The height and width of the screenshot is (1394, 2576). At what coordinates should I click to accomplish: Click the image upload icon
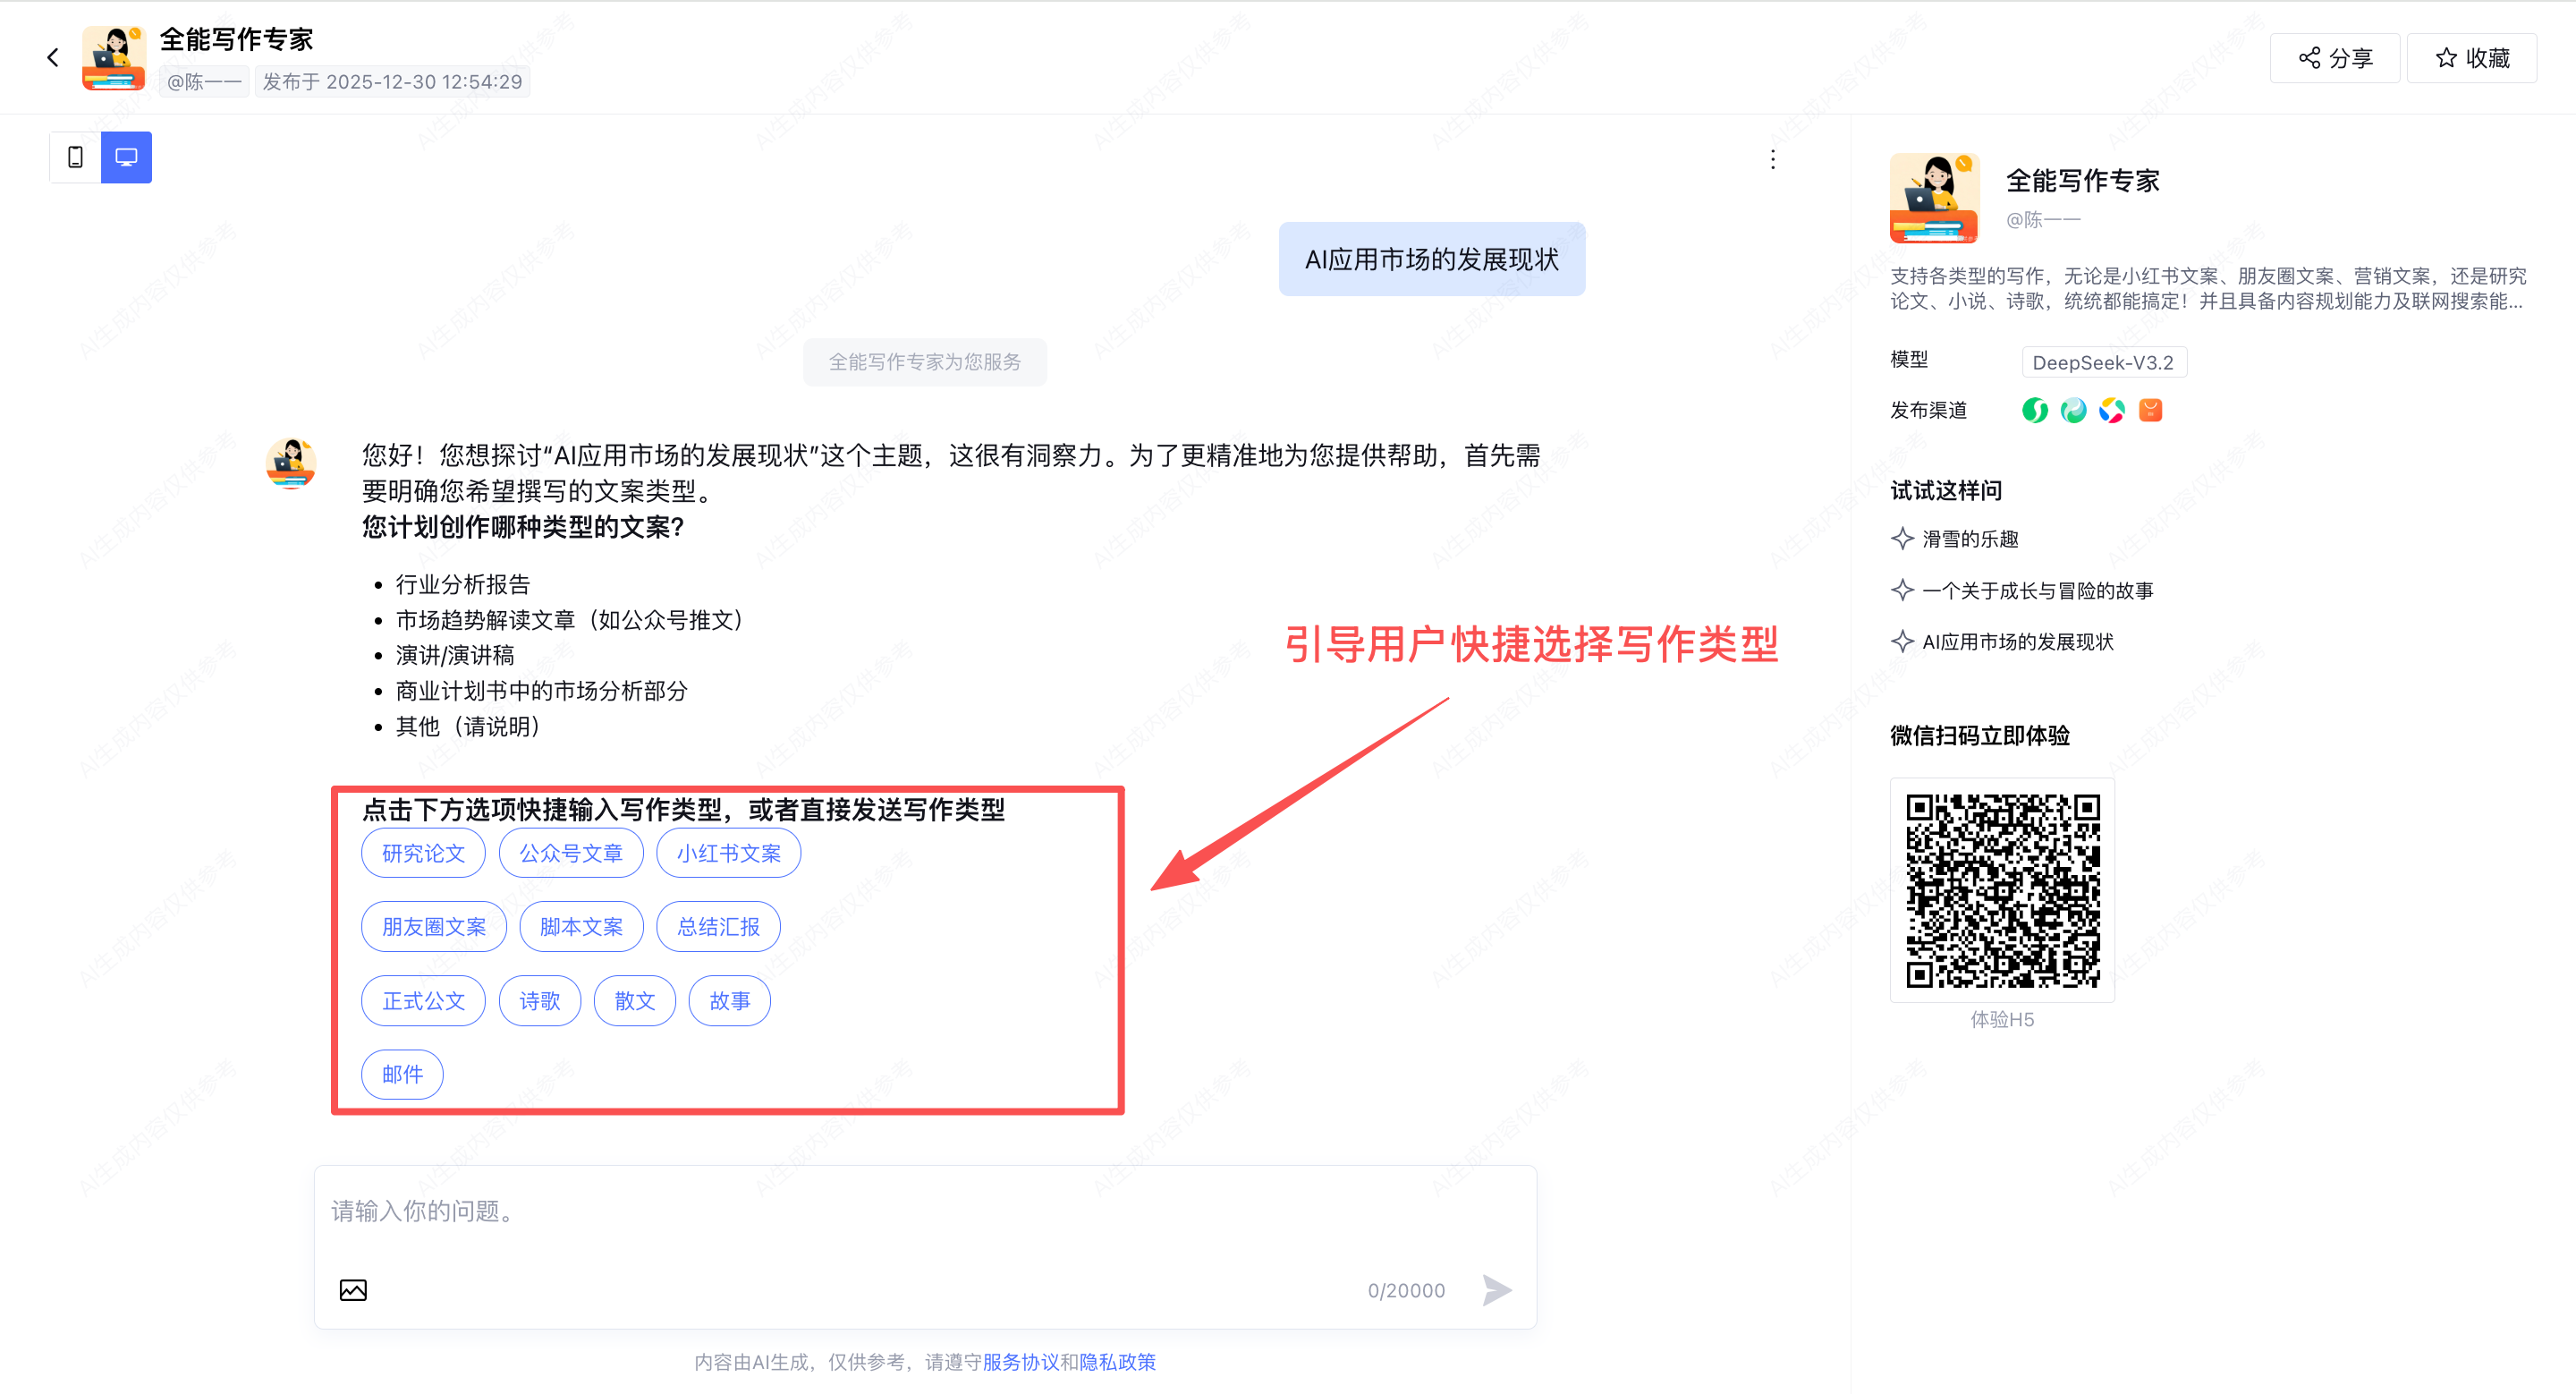pyautogui.click(x=353, y=1290)
